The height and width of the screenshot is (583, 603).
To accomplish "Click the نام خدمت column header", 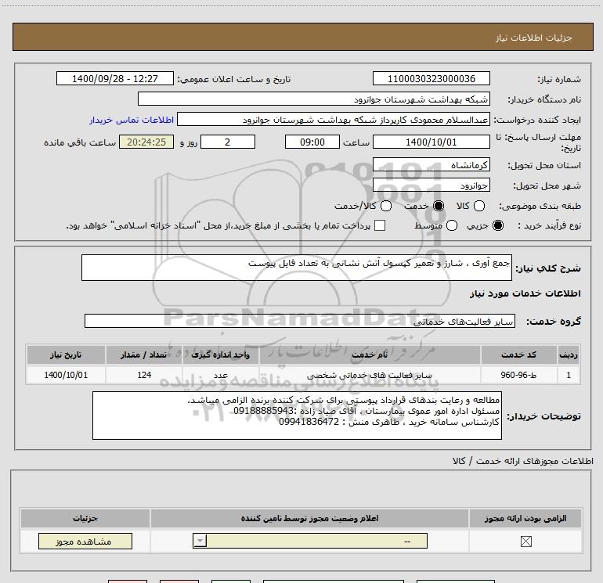I will 370,354.
